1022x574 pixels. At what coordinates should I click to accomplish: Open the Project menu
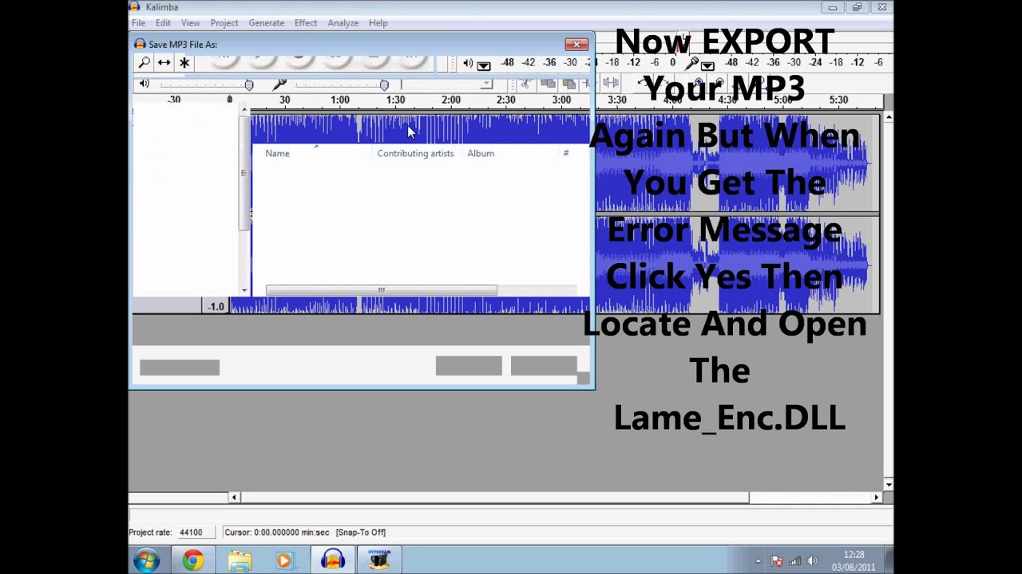click(x=224, y=23)
